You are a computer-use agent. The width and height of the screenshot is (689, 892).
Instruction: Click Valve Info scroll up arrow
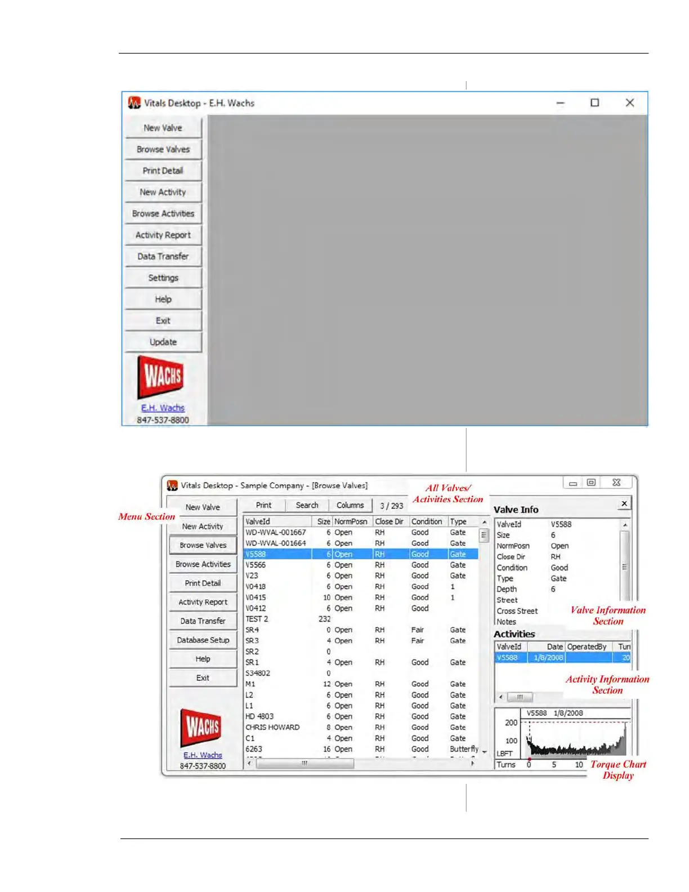coord(625,525)
